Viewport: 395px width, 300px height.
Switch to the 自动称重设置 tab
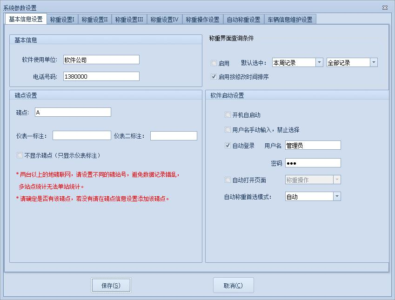coord(243,20)
